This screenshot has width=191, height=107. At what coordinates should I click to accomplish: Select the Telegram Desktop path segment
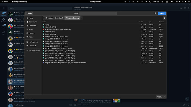click(72, 18)
